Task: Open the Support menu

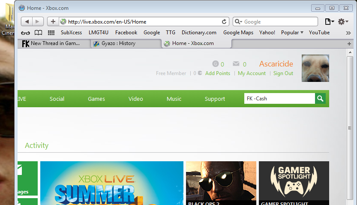Action: [215, 99]
